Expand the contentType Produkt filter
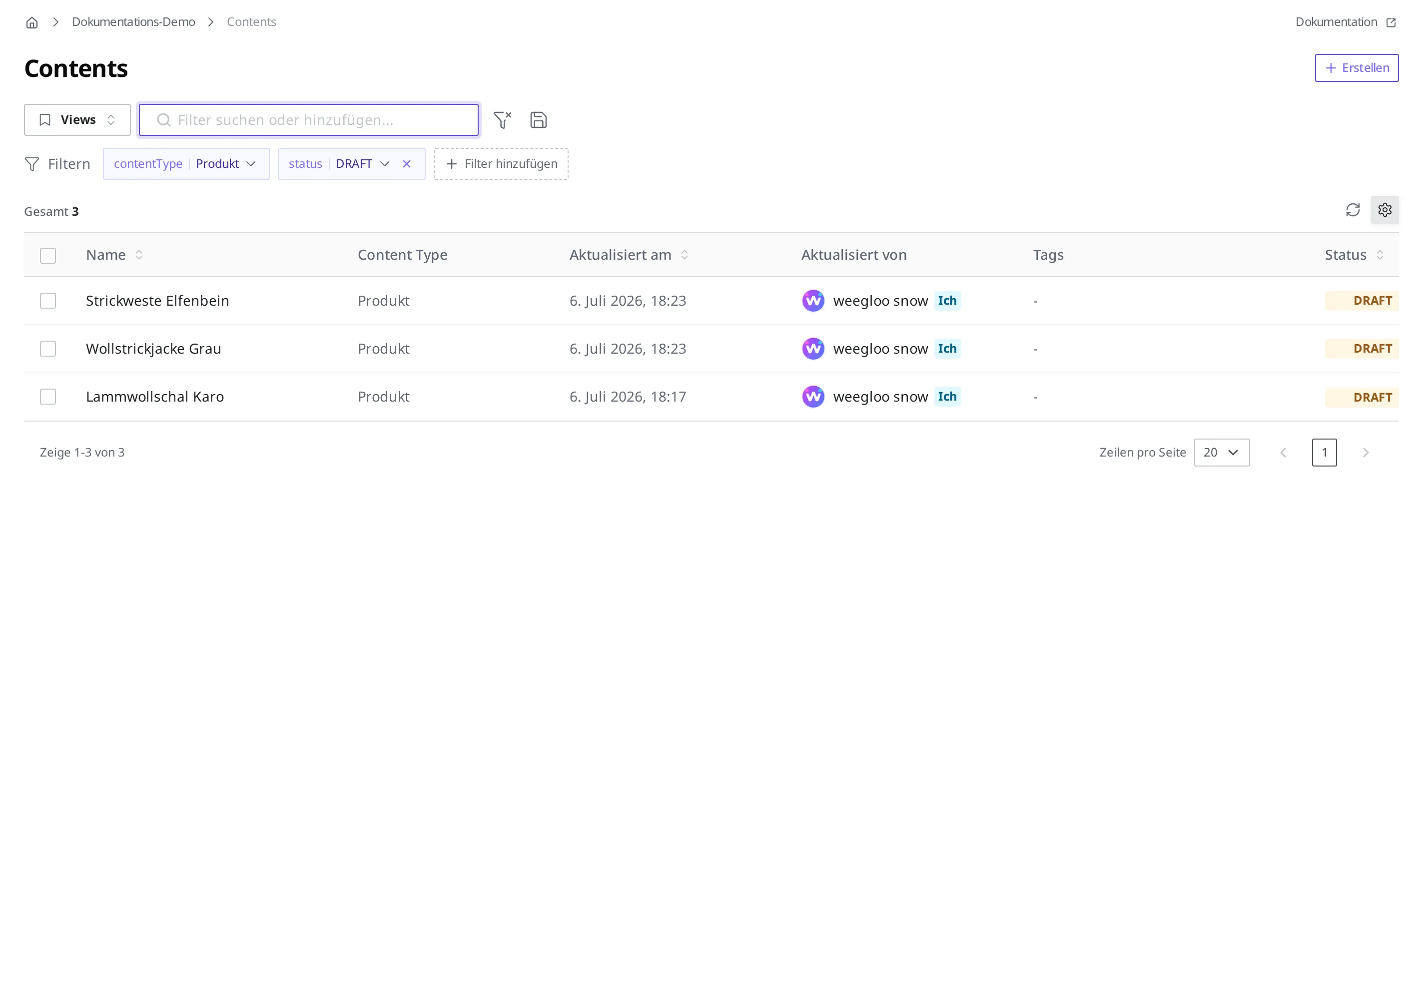 coord(186,164)
